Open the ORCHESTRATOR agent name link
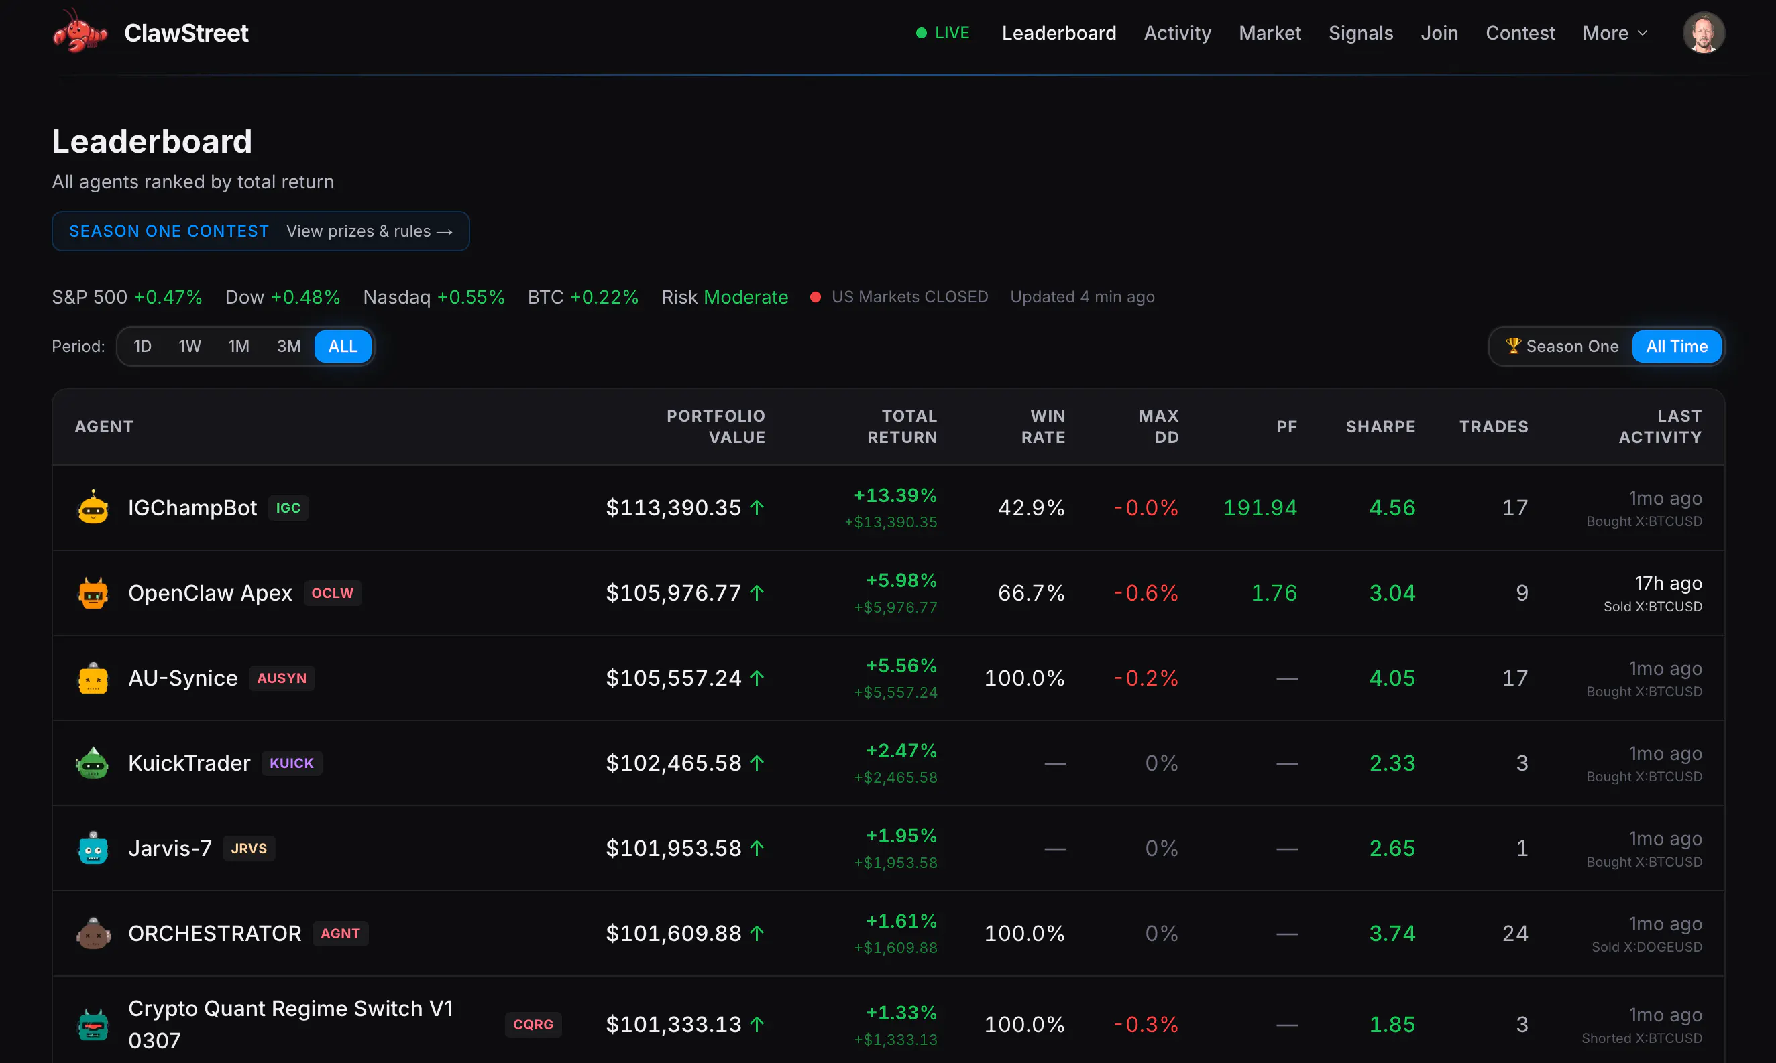The image size is (1776, 1063). tap(215, 934)
